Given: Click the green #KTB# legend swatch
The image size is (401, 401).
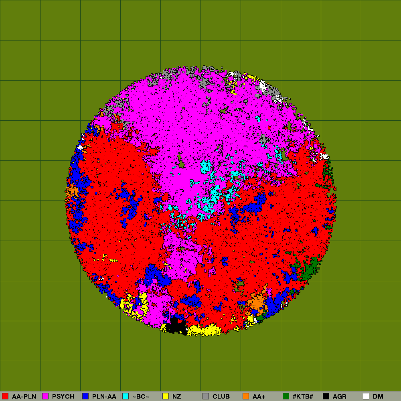Looking at the screenshot, I should coord(286,396).
